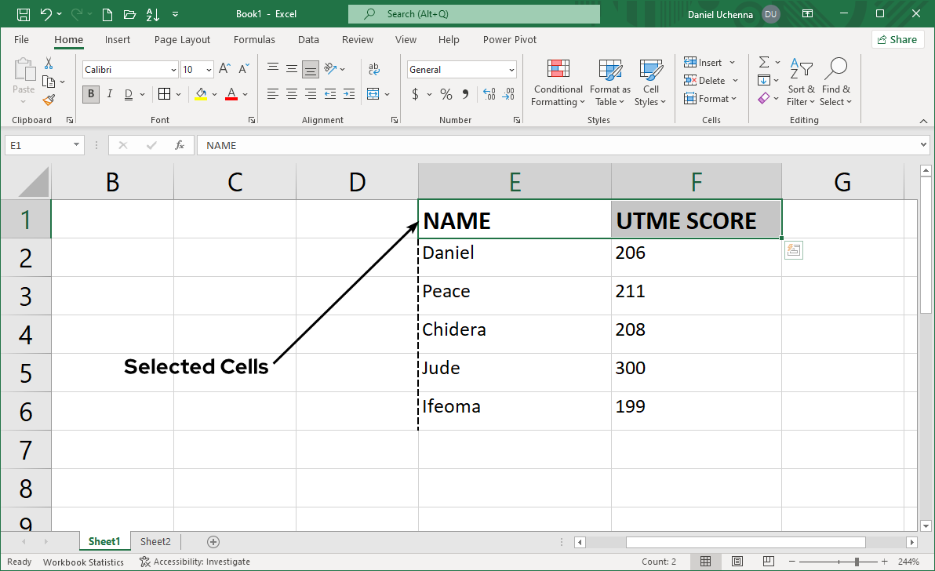Click the Insert Function fx icon
Screen dimensions: 935x571
coord(180,145)
